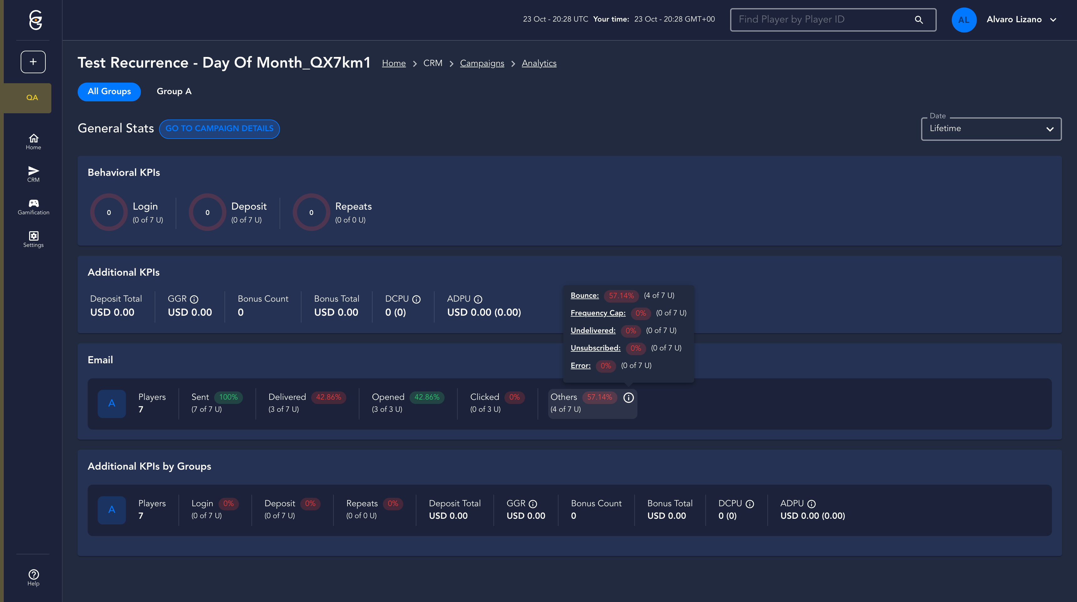Open the Gamification controller icon
This screenshot has height=602, width=1077.
33,203
